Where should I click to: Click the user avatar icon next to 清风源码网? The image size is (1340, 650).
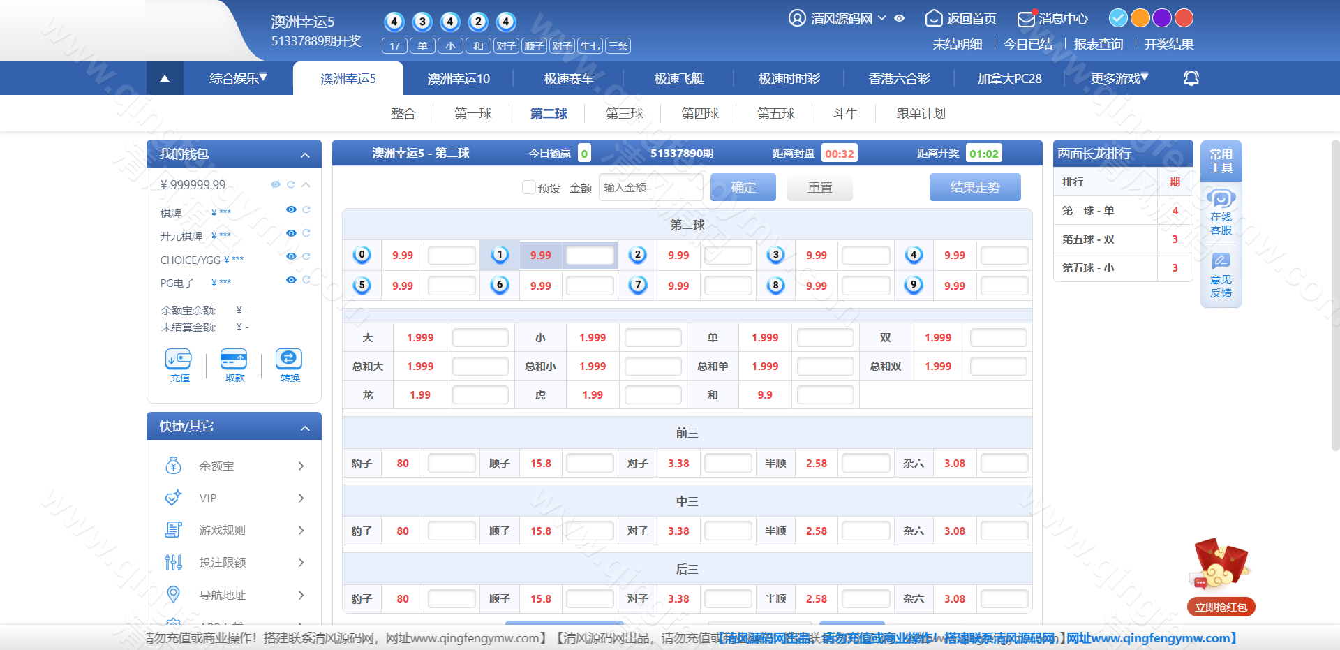tap(797, 18)
